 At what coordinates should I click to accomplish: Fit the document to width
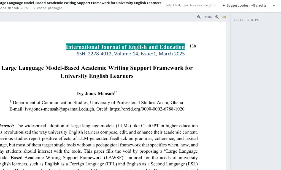click(224, 17)
